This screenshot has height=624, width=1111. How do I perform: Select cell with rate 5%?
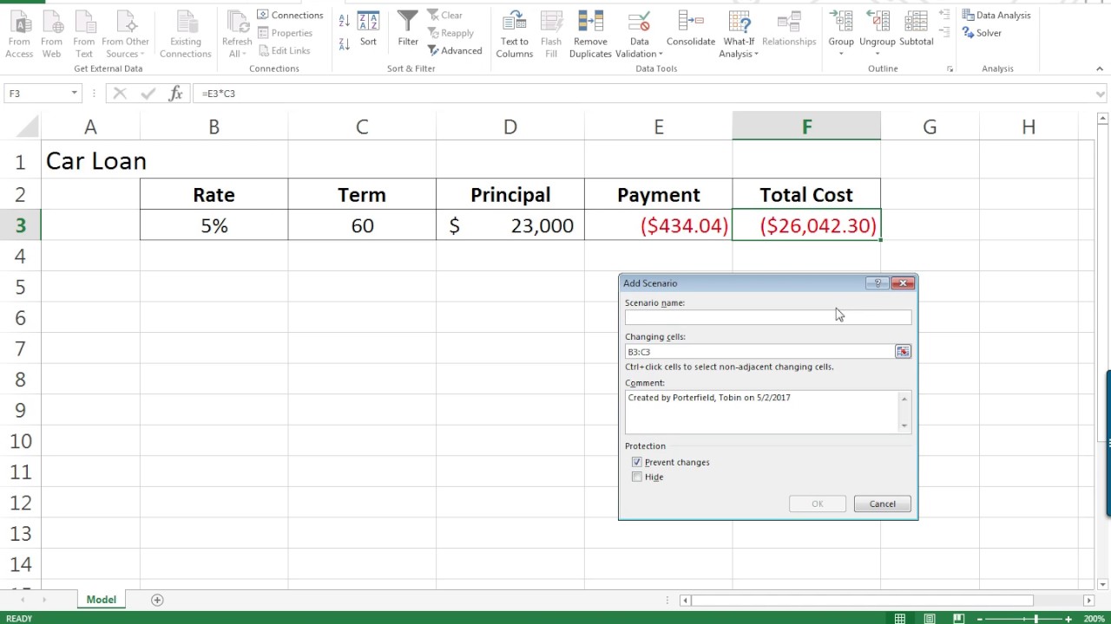click(x=214, y=225)
